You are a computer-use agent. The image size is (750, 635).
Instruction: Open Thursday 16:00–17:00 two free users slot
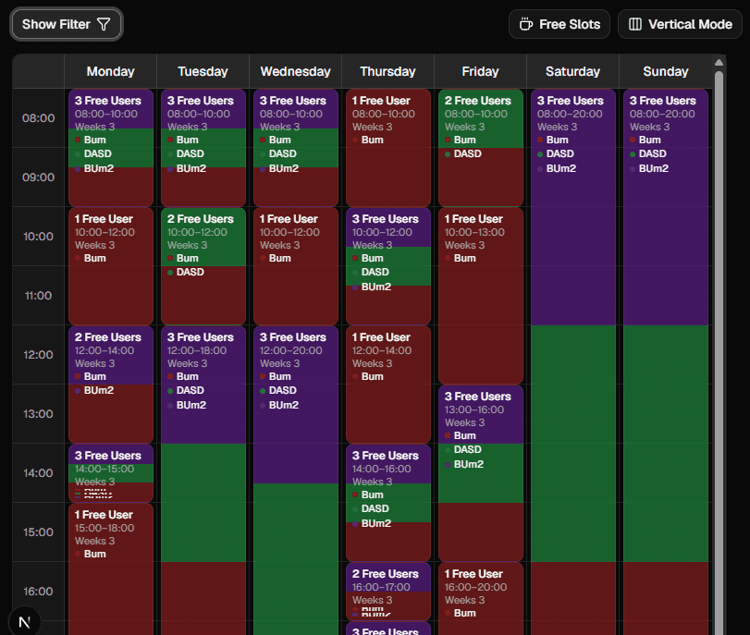[388, 592]
